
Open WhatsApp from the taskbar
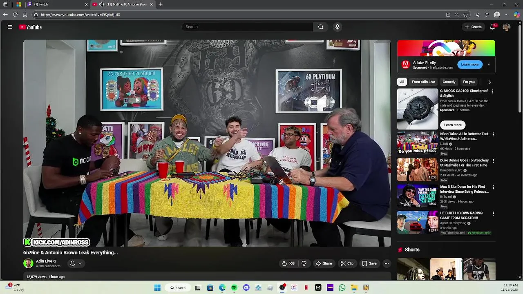[342, 288]
